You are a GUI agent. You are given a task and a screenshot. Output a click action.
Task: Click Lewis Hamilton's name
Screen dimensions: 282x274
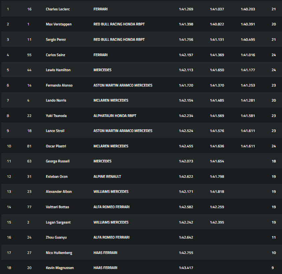point(58,70)
